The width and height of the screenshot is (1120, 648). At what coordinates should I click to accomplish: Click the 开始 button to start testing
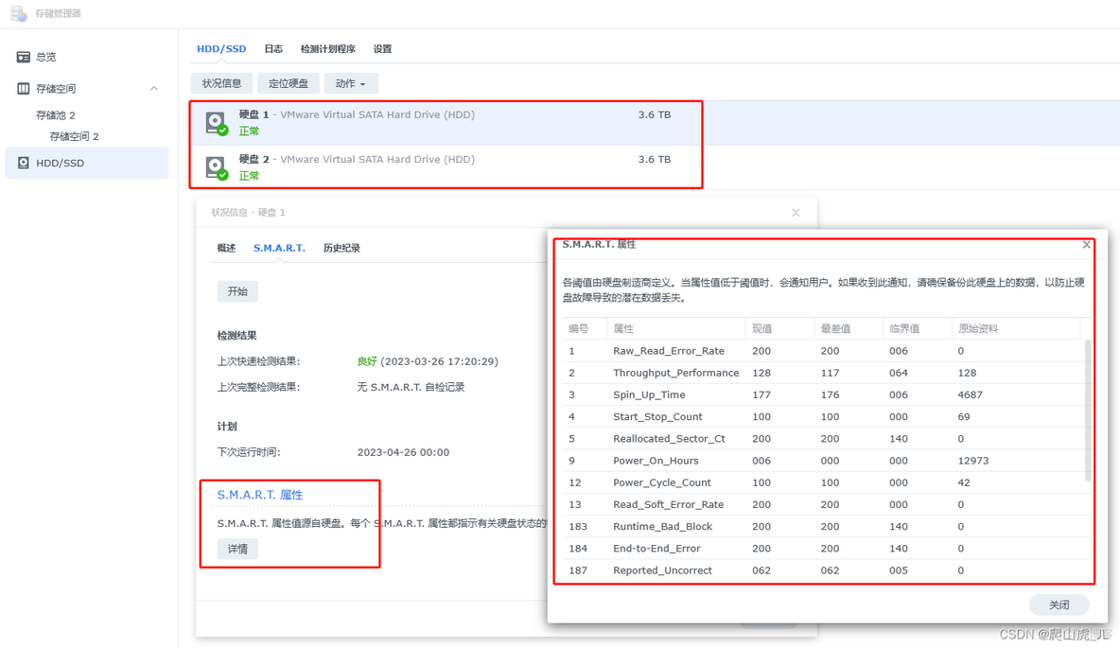coord(237,291)
